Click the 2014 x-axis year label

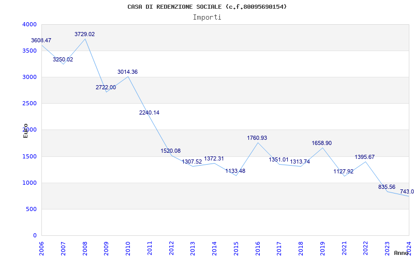(x=215, y=248)
